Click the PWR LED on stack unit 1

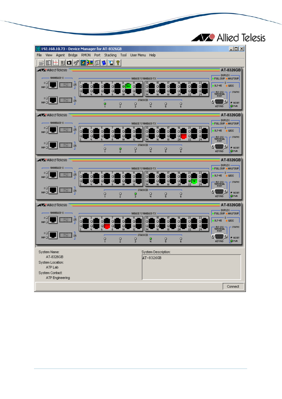coord(231,106)
